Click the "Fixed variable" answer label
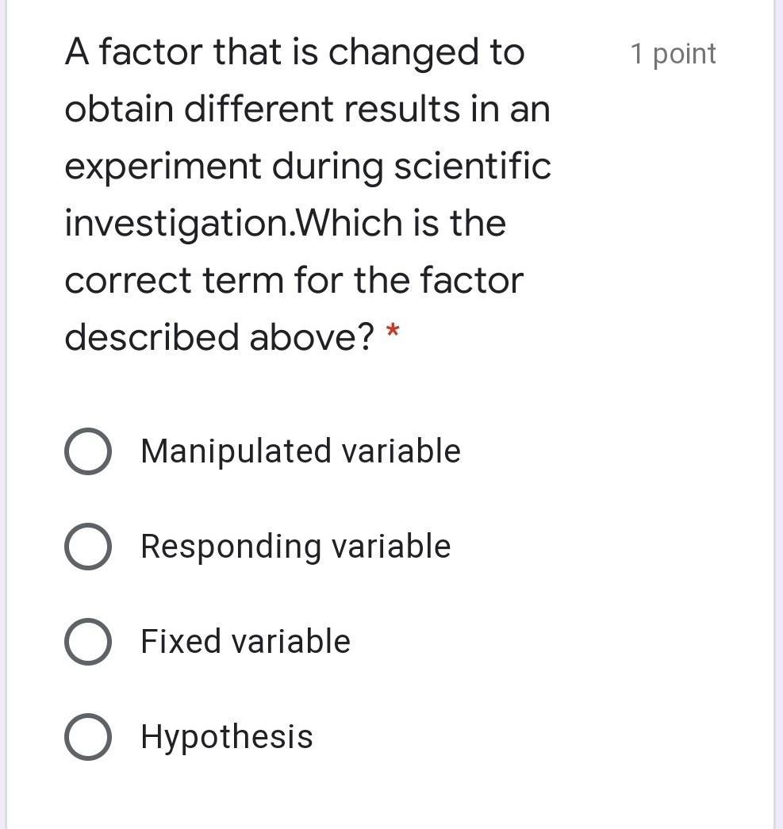This screenshot has width=783, height=829. pos(245,642)
